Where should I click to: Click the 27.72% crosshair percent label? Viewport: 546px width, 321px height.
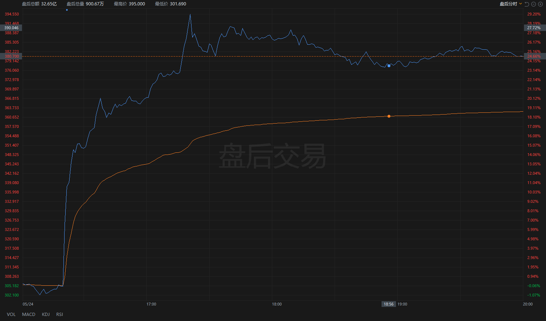534,28
